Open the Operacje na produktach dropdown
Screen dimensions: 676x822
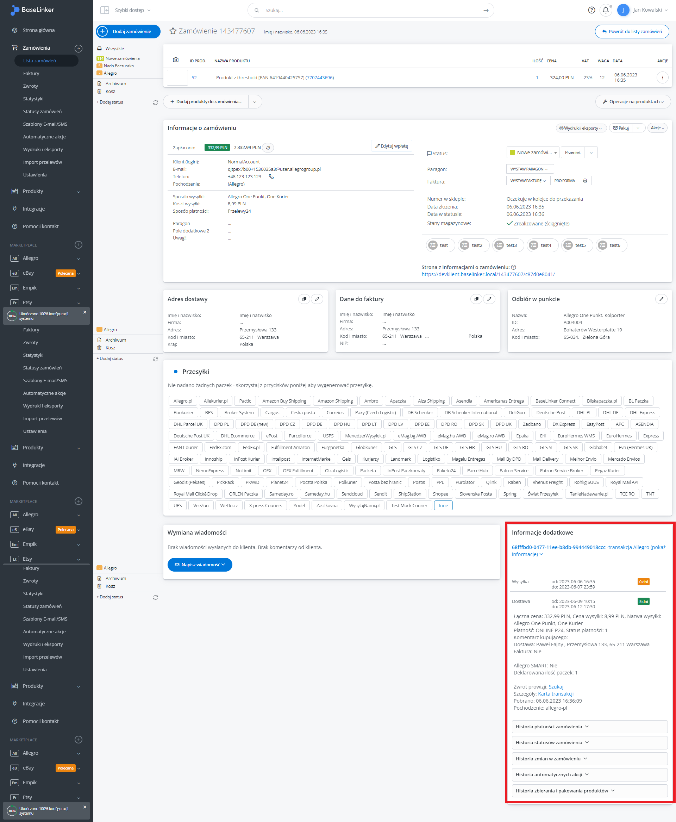pyautogui.click(x=633, y=102)
